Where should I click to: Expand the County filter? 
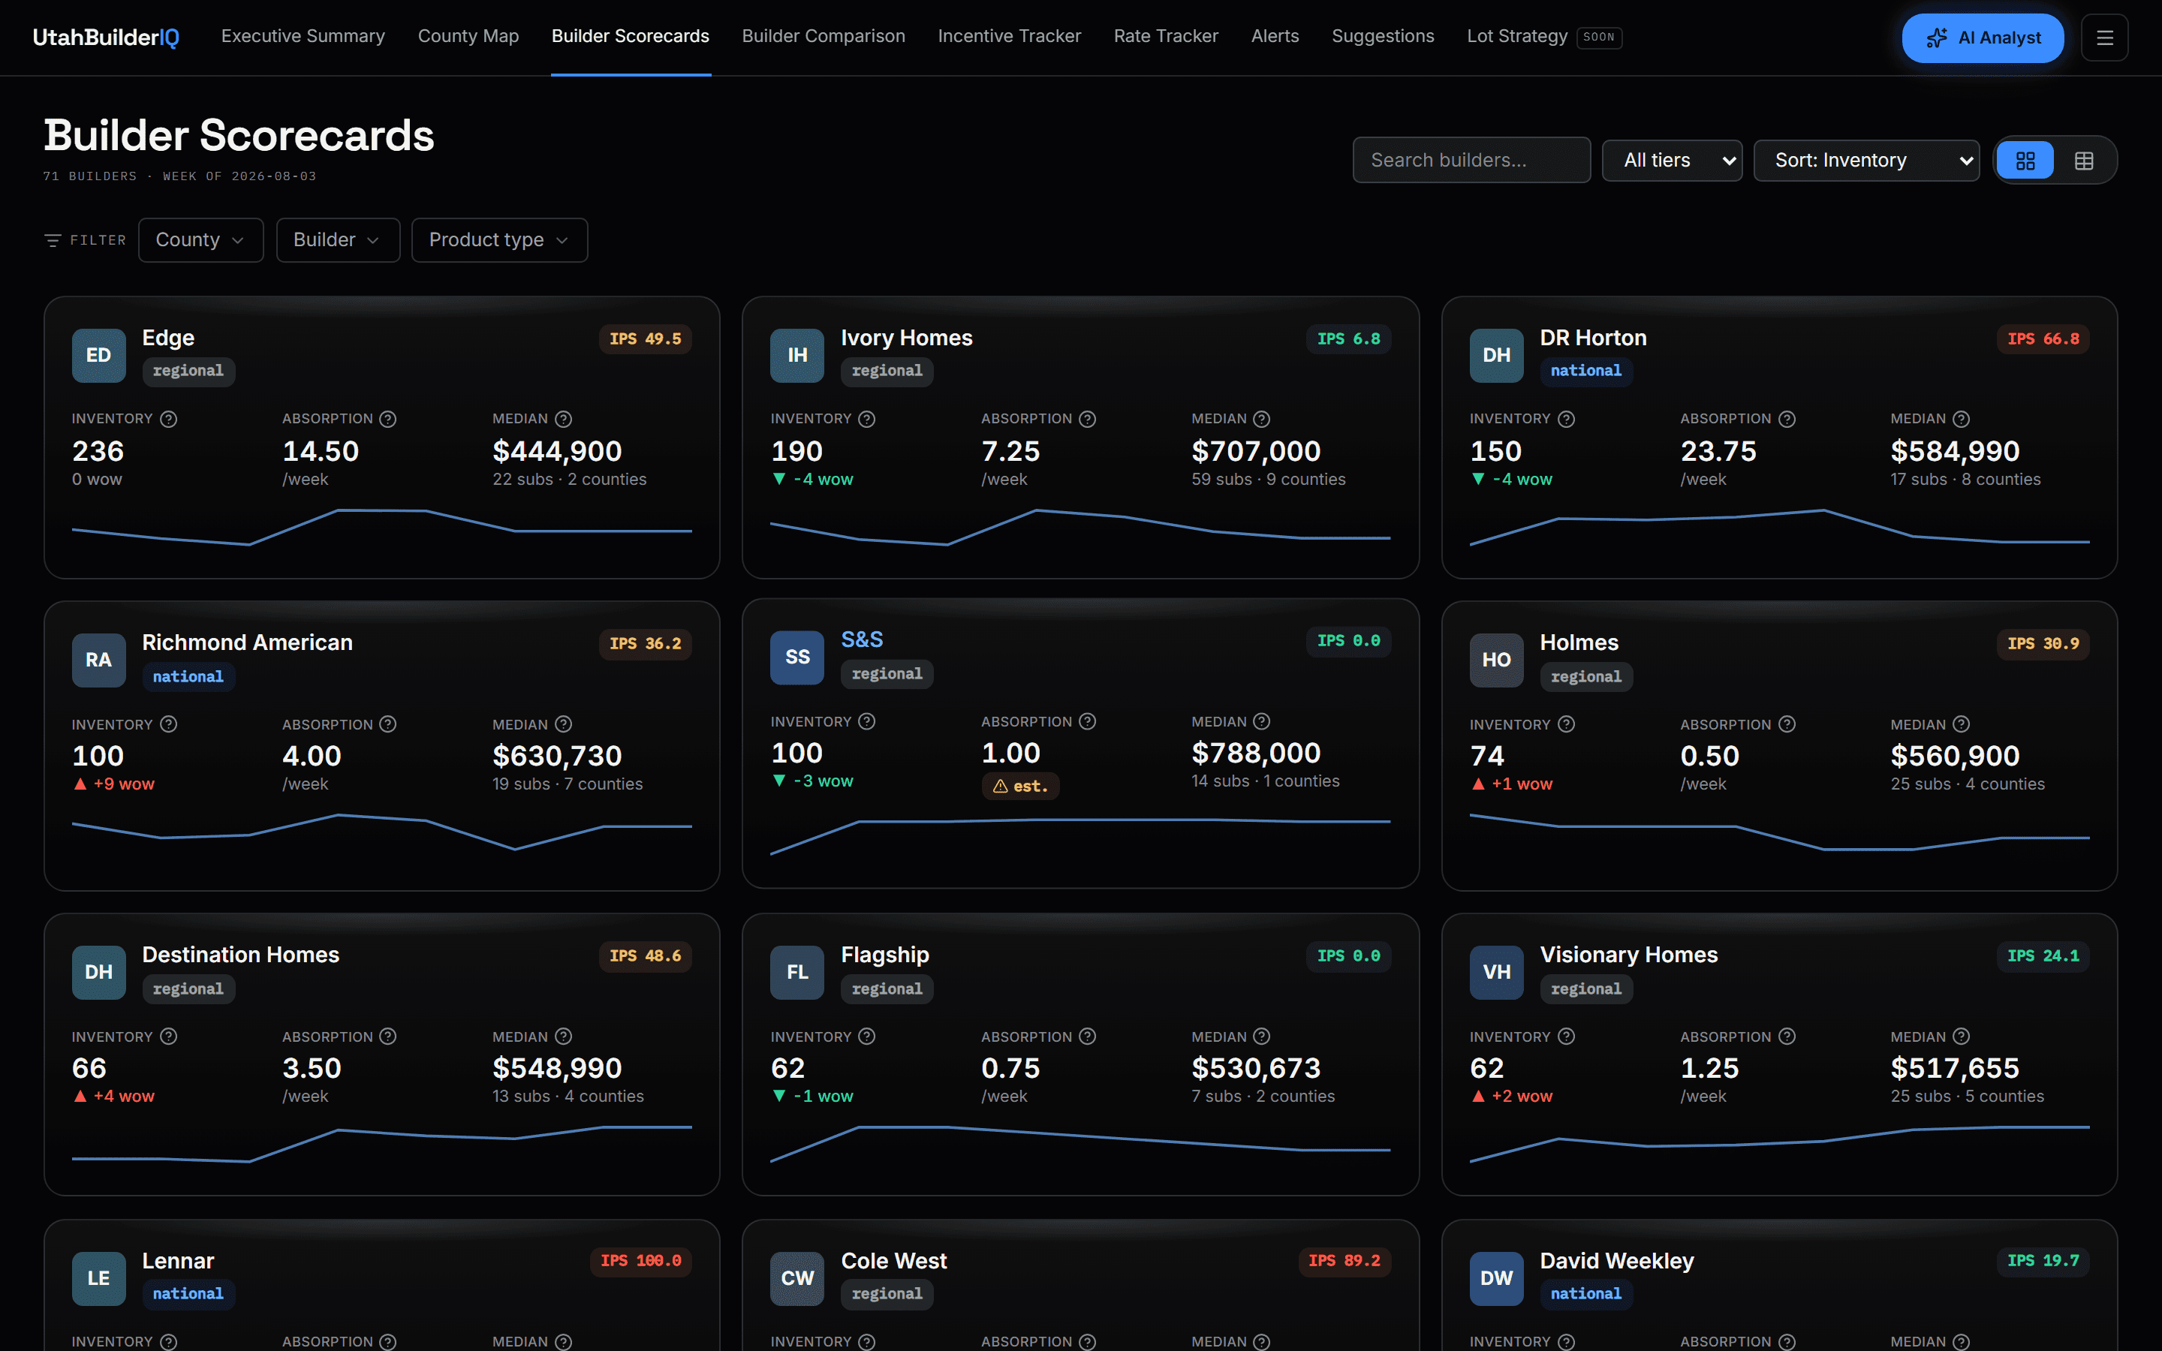click(x=200, y=240)
